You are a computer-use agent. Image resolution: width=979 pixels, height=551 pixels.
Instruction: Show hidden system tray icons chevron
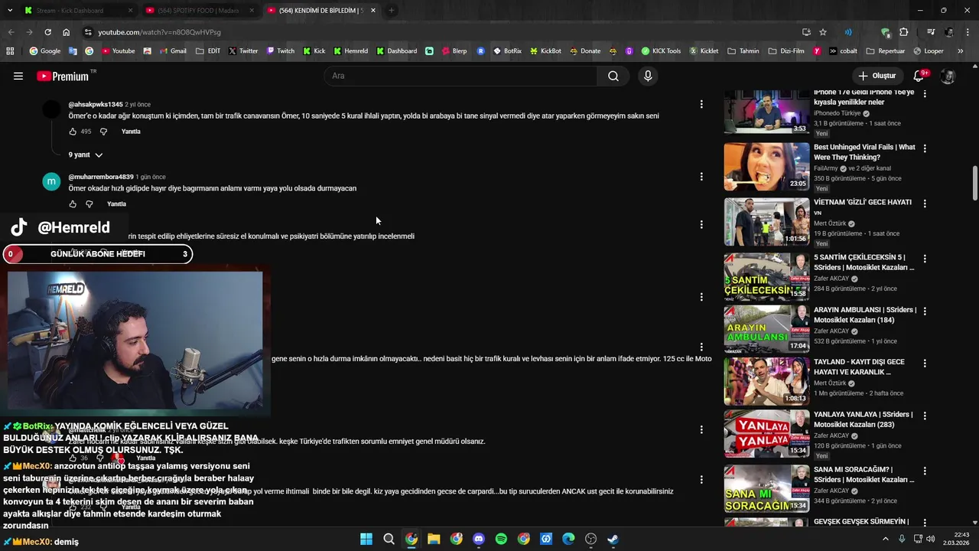886,539
